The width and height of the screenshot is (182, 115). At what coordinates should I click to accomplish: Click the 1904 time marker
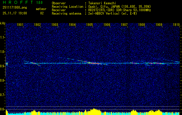72,24
